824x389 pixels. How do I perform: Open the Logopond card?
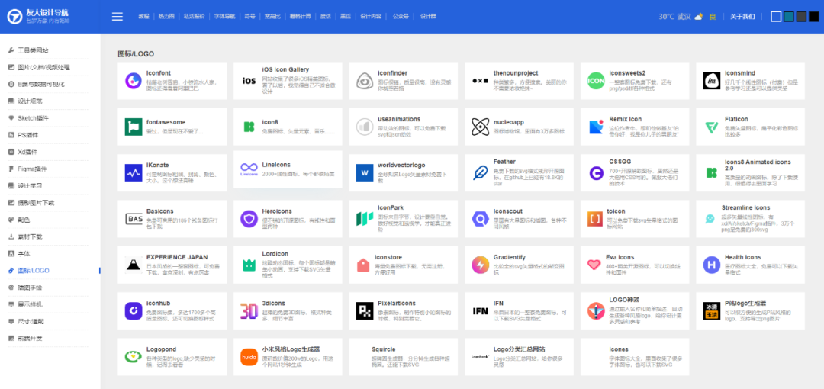tap(172, 357)
